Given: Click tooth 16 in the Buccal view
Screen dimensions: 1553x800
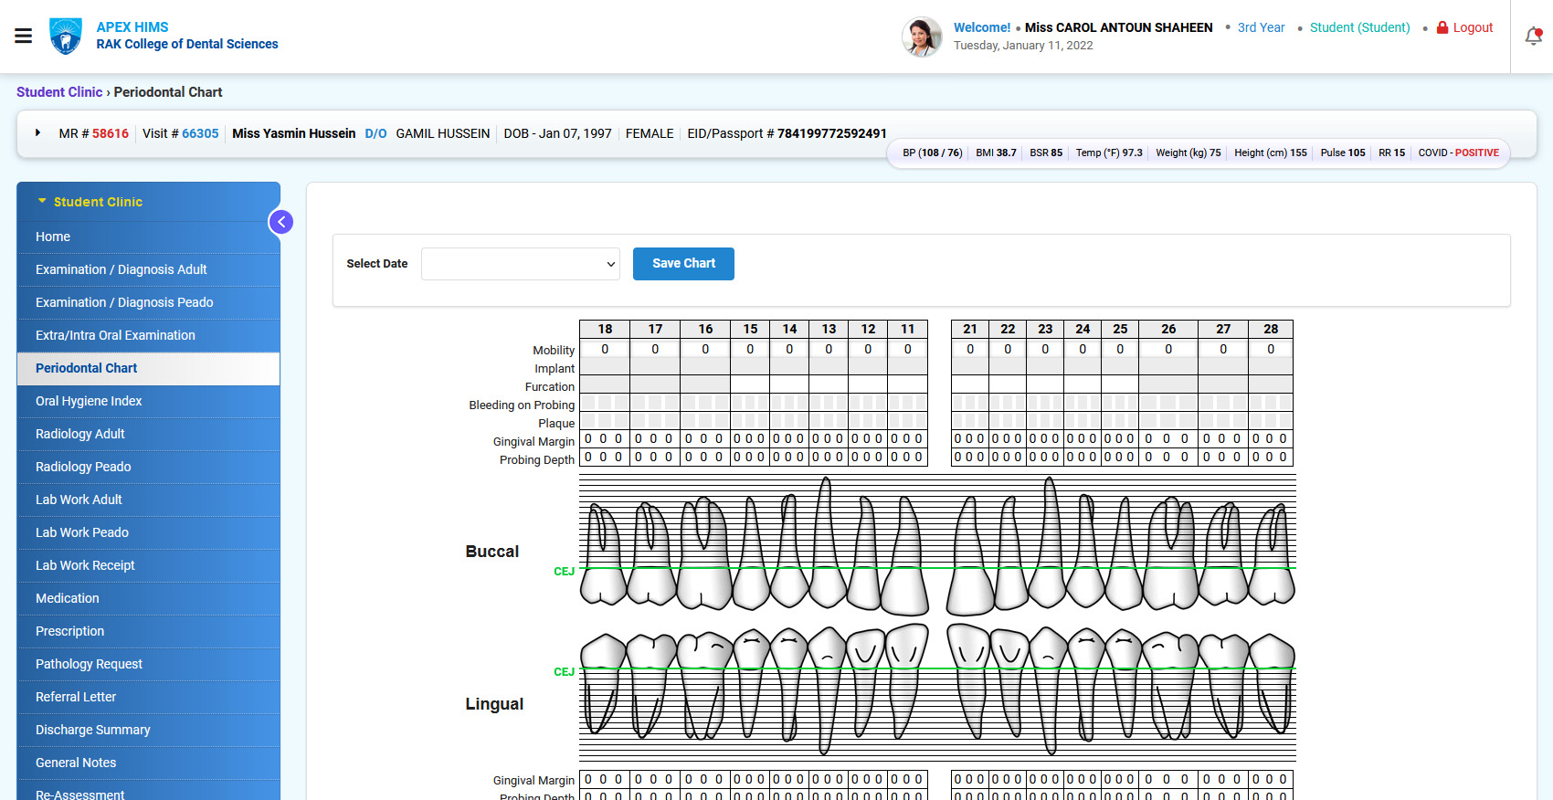Looking at the screenshot, I should [704, 553].
